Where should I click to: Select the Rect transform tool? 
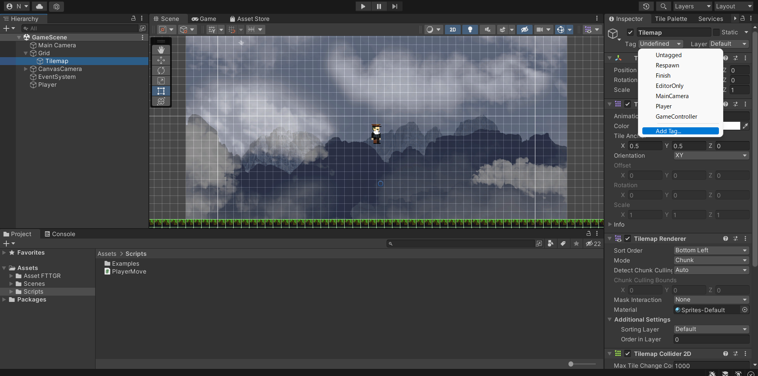click(161, 91)
